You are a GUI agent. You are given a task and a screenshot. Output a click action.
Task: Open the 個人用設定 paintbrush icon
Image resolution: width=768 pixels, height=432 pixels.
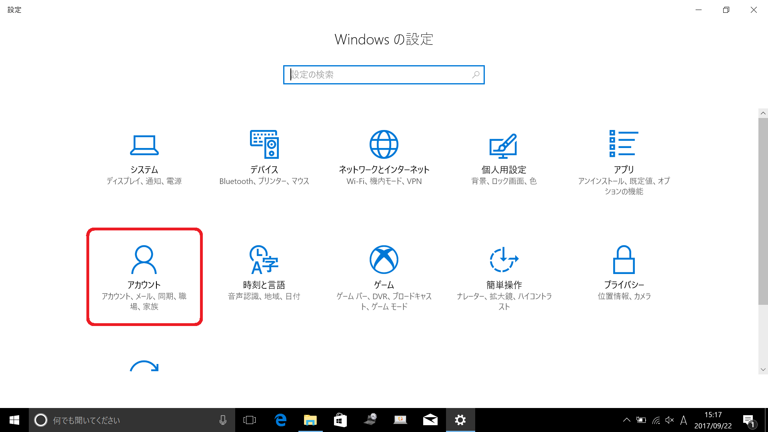(x=504, y=146)
